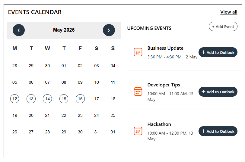The width and height of the screenshot is (245, 162).
Task: Click the Hackathon calendar icon
Action: [138, 131]
